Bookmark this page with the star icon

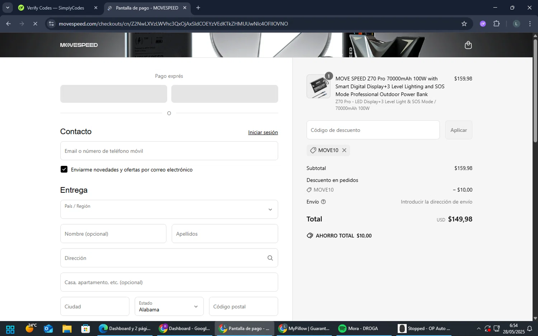coord(464,24)
